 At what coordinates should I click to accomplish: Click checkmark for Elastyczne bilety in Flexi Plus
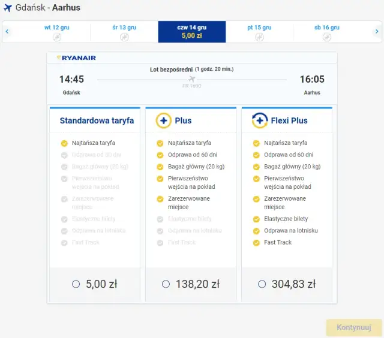point(256,219)
